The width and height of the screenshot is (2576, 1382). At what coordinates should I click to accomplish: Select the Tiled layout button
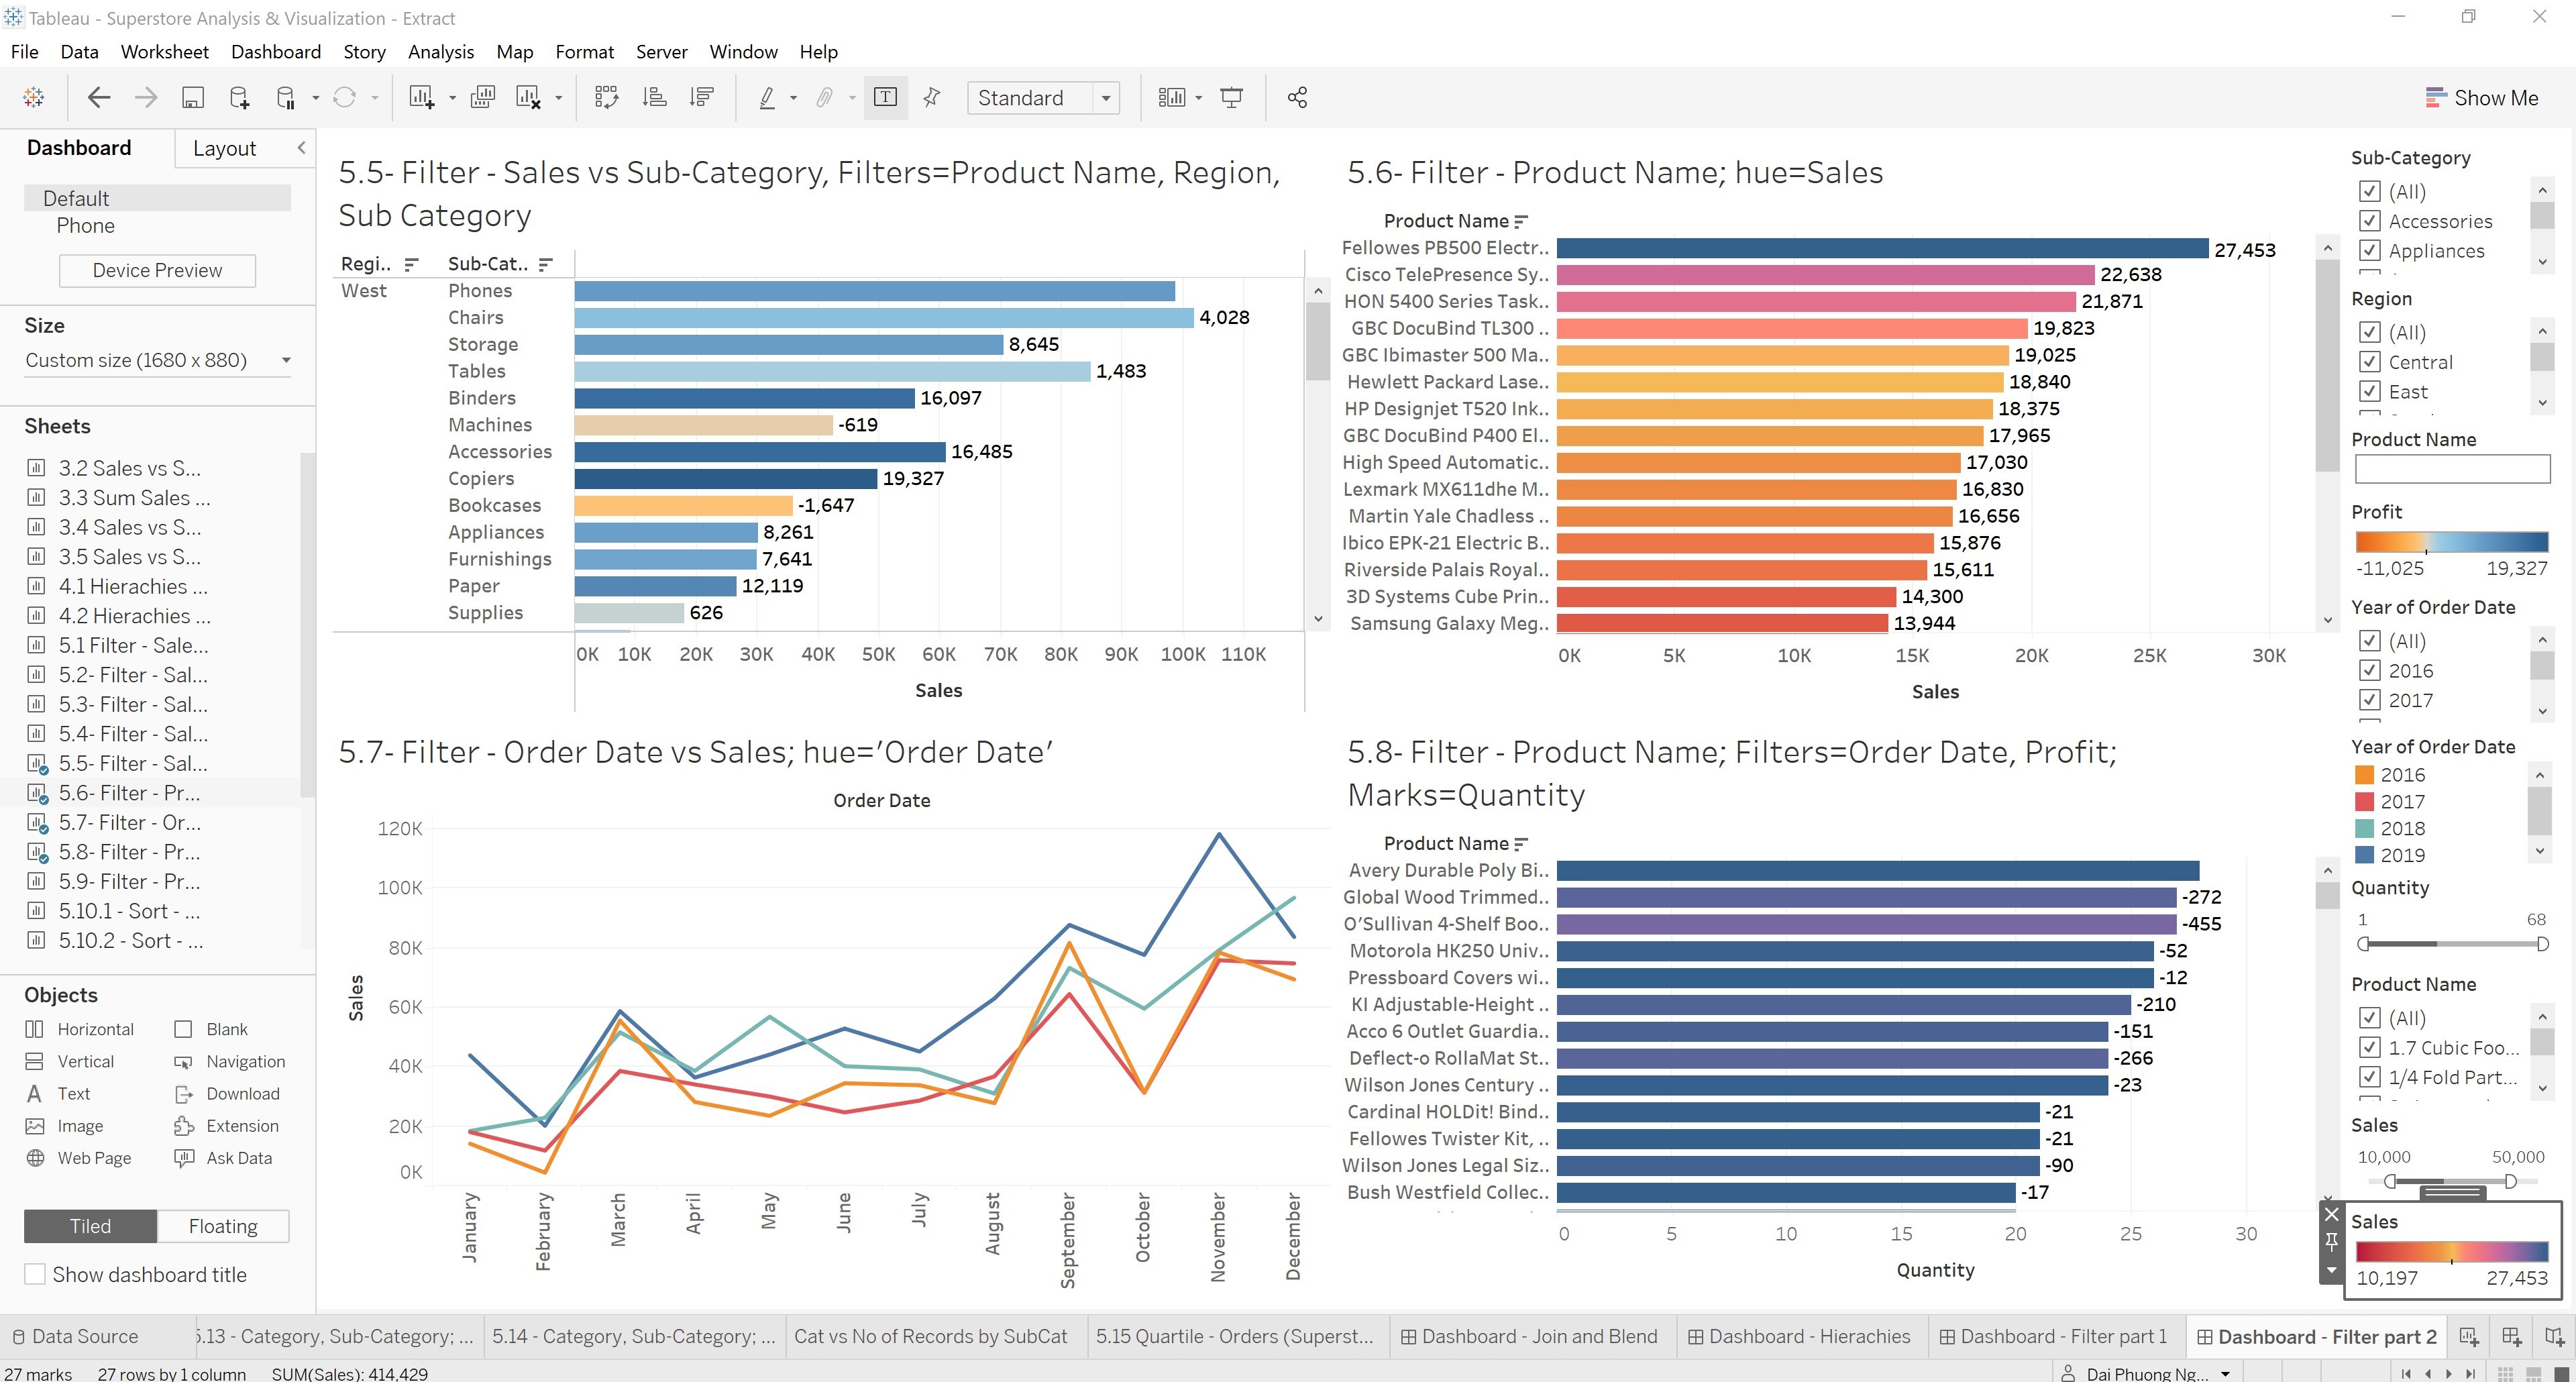(x=90, y=1226)
